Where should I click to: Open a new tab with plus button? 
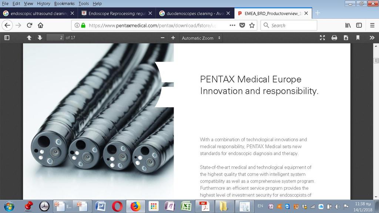pyautogui.click(x=318, y=13)
